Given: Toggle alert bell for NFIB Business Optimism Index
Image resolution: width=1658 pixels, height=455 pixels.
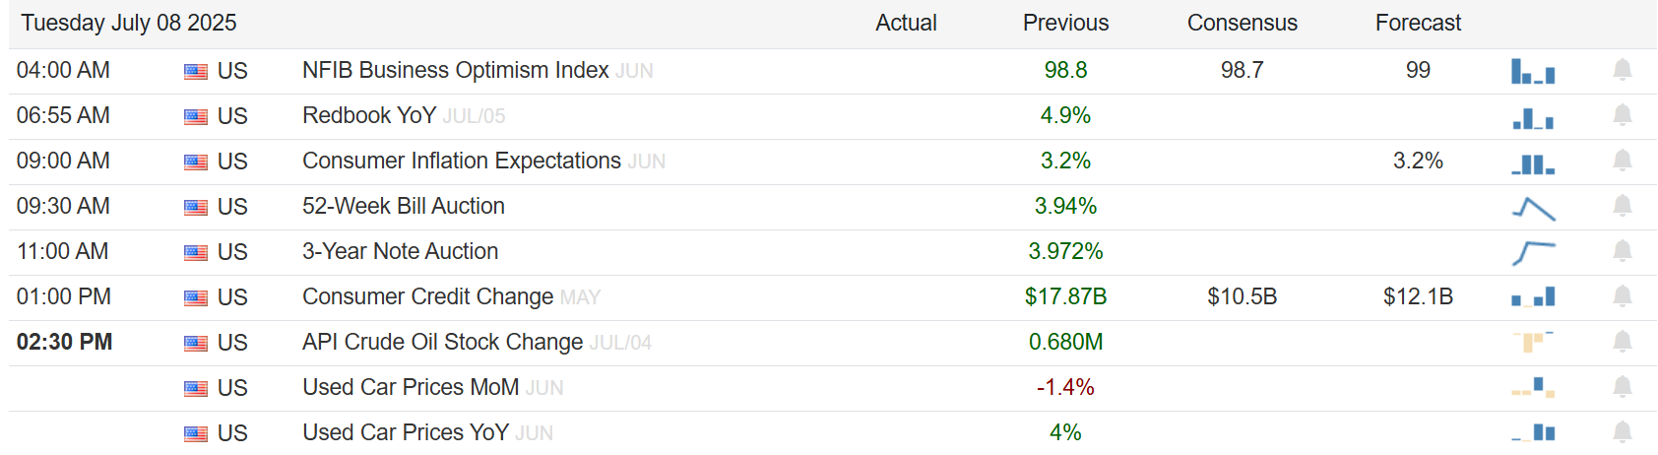Looking at the screenshot, I should tap(1623, 70).
